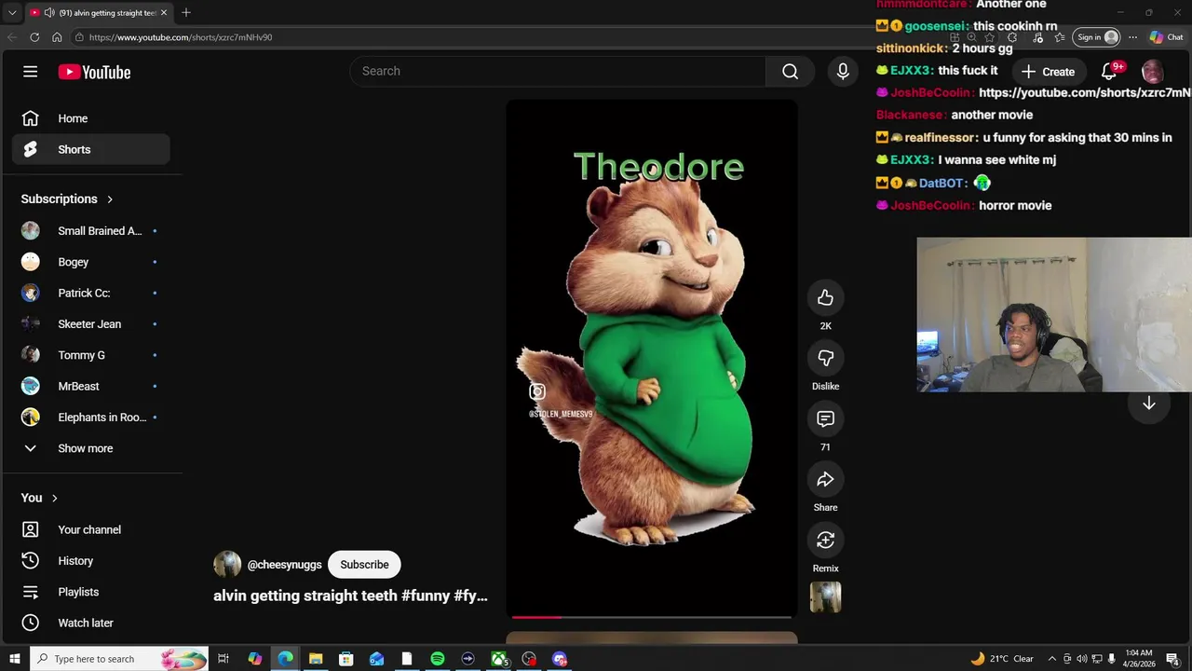
Task: Click the YouTube logo
Action: pyautogui.click(x=94, y=72)
